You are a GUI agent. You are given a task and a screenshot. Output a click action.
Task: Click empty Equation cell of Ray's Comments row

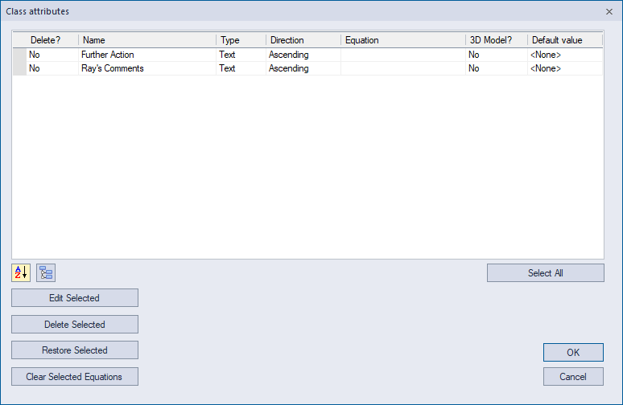click(x=403, y=68)
